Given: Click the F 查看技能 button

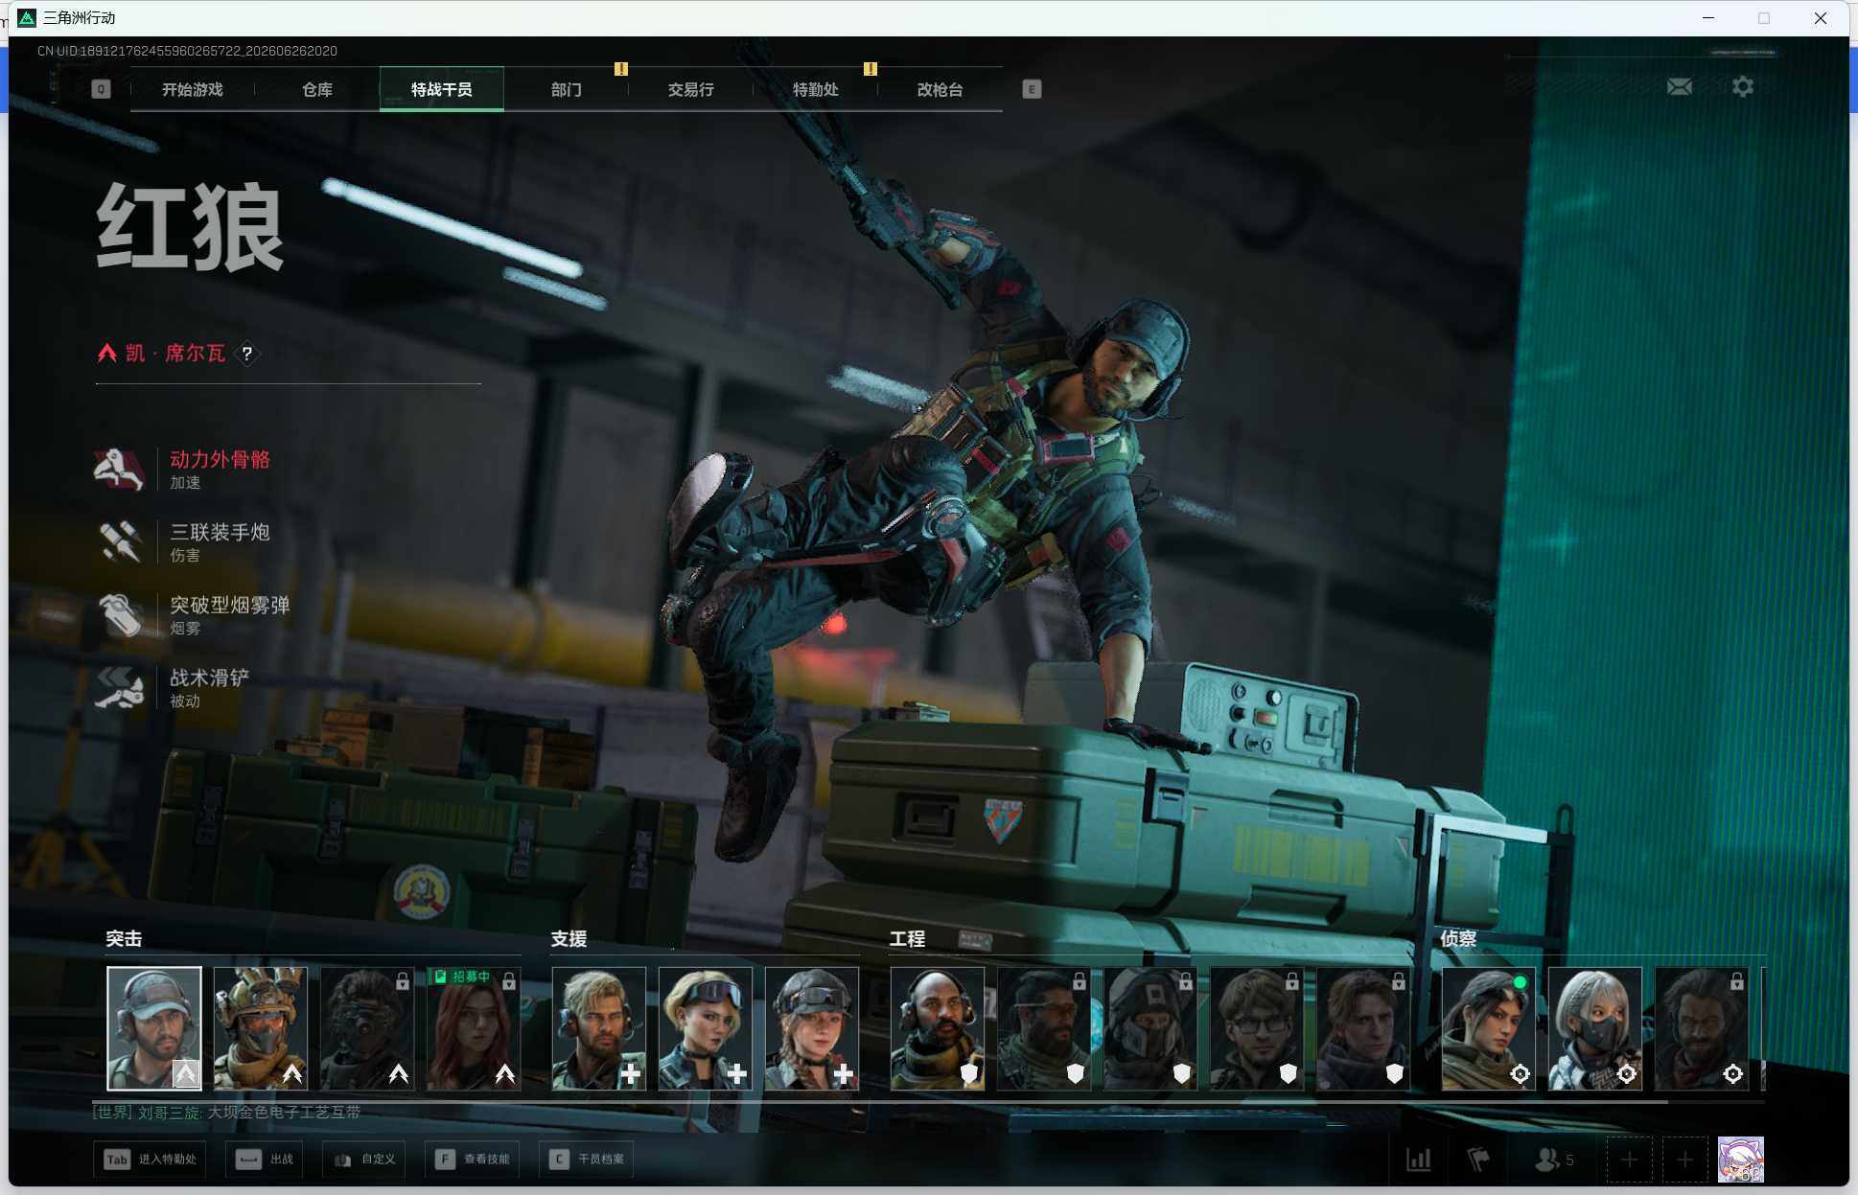Looking at the screenshot, I should [x=473, y=1160].
